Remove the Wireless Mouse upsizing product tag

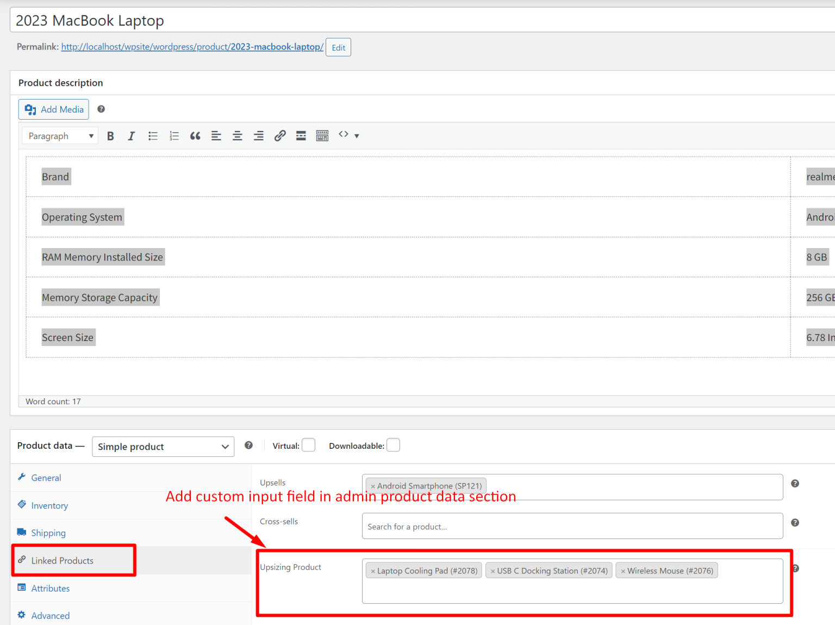tap(622, 570)
